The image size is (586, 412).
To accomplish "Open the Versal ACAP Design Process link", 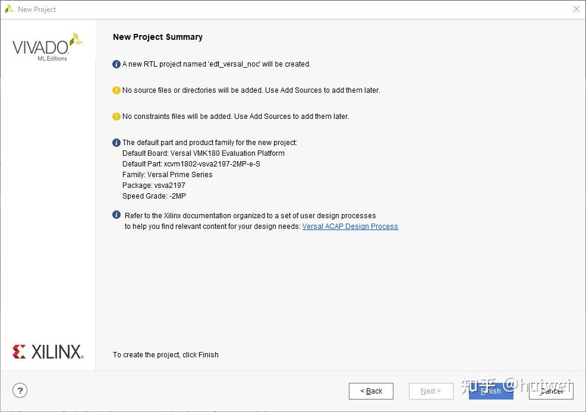I will click(x=350, y=227).
